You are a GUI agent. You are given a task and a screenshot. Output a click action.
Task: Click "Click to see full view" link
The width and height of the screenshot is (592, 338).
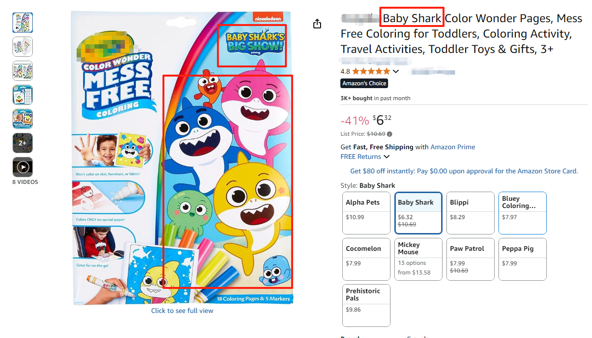182,311
